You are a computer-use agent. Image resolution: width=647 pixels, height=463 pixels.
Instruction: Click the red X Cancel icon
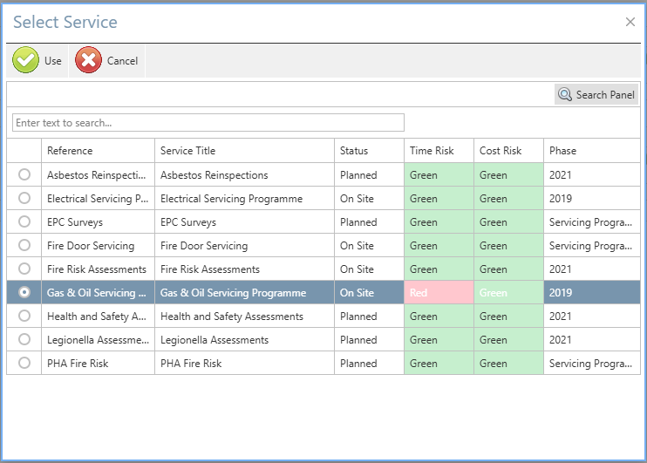(x=89, y=61)
